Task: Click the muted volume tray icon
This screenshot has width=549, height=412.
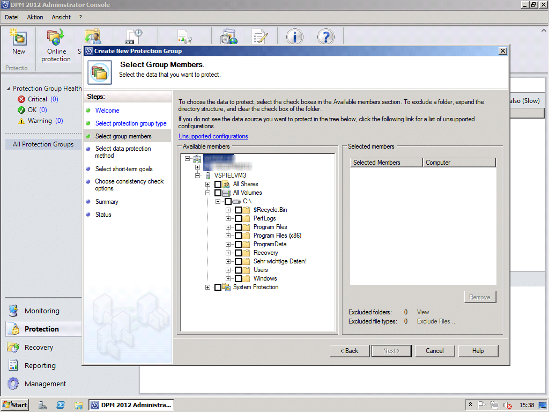Action: coord(507,405)
